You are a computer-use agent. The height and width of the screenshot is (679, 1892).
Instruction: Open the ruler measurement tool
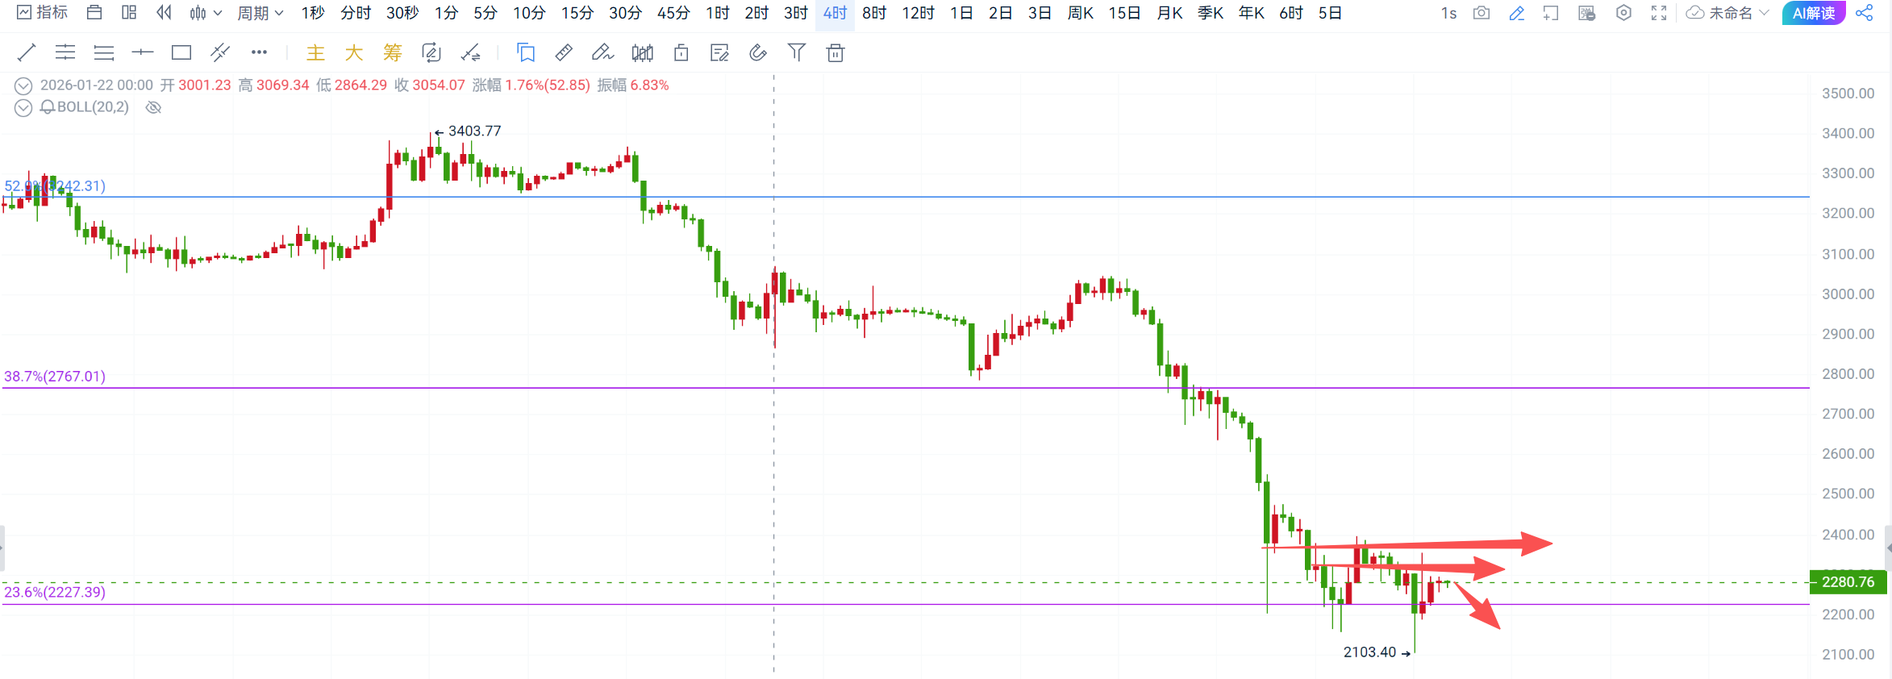564,53
